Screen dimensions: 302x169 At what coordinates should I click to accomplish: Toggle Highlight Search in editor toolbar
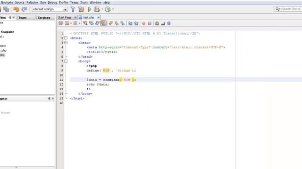click(103, 23)
